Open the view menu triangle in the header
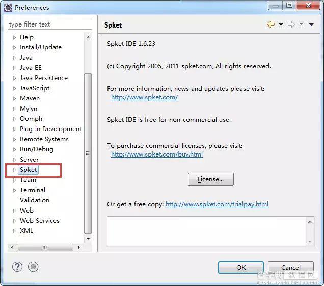 click(311, 24)
